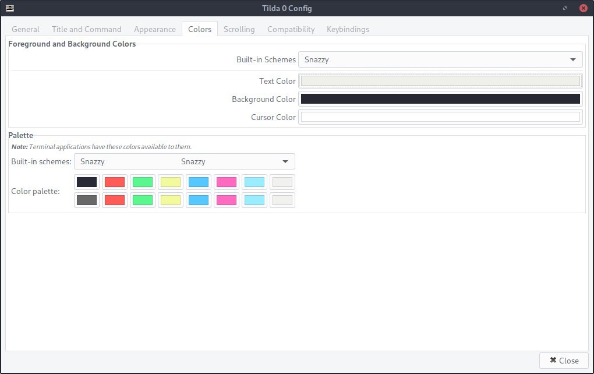Change the Background Color swatch
This screenshot has width=594, height=374.
(x=440, y=99)
